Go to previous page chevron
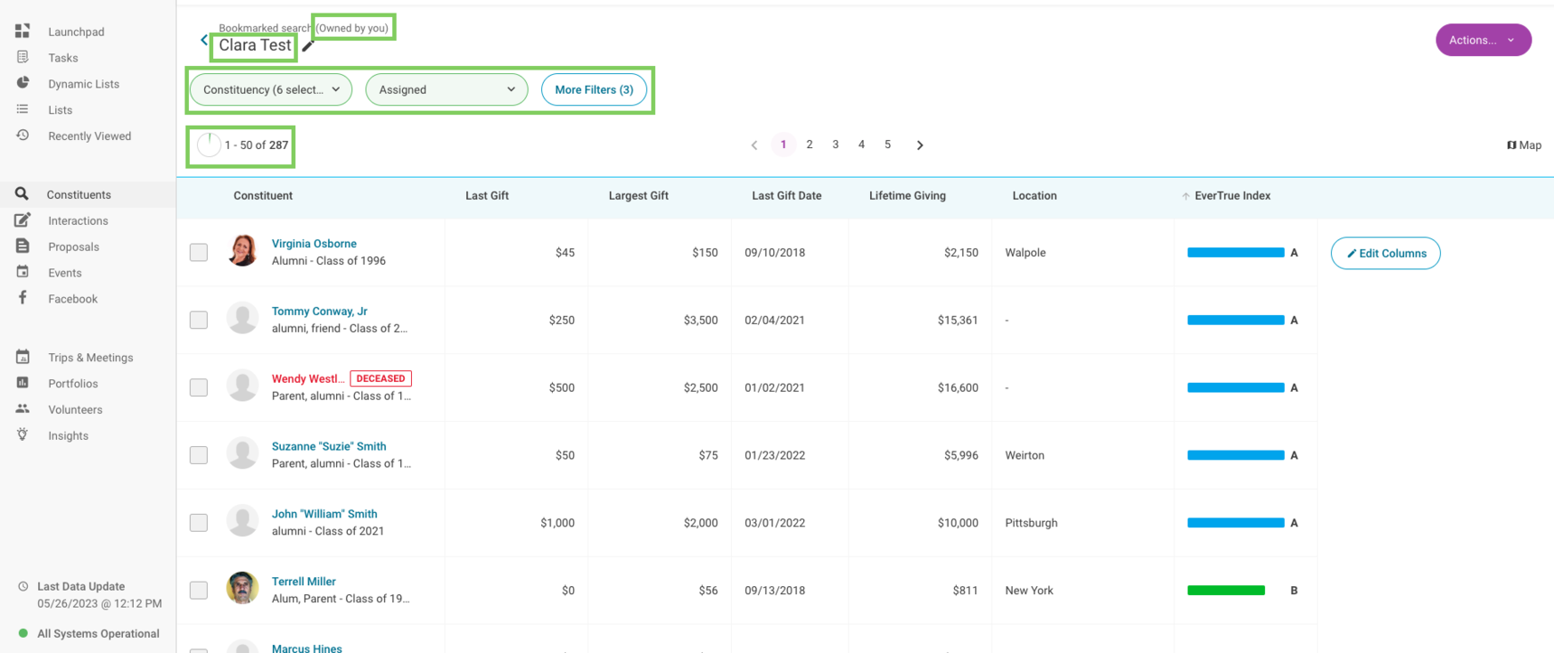Image resolution: width=1554 pixels, height=653 pixels. (754, 145)
